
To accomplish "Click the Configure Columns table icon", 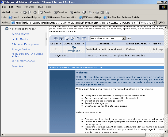I will point(84,38).
